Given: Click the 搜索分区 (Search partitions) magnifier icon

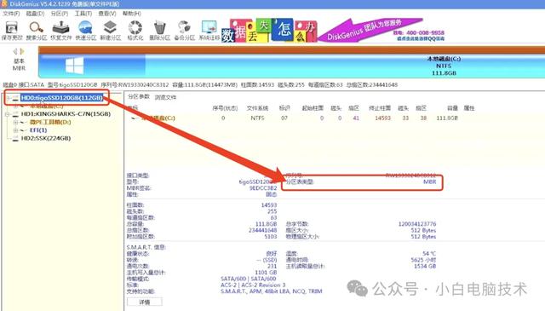Looking at the screenshot, I should pos(36,31).
